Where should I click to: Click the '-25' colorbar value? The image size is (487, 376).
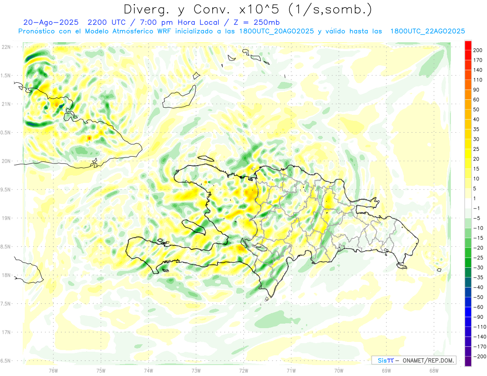click(x=478, y=258)
